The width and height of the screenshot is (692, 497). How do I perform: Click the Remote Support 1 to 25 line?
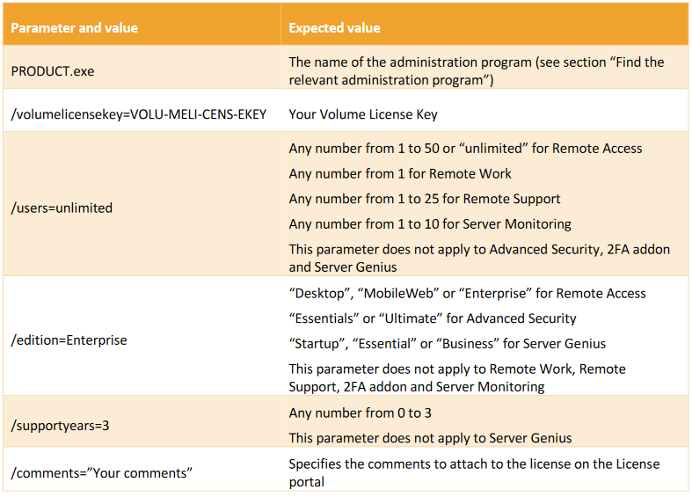click(425, 199)
